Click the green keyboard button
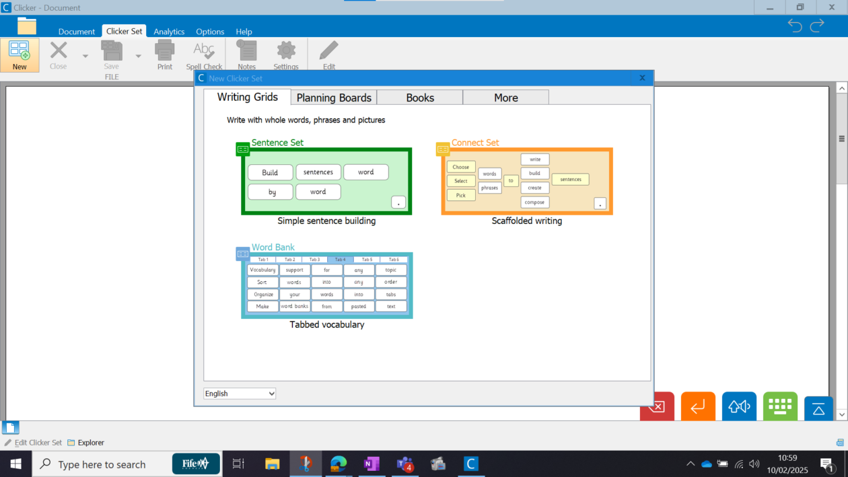 [x=780, y=406]
